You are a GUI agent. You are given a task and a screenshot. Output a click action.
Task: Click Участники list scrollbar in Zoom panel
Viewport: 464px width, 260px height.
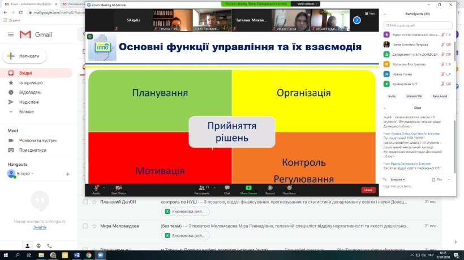[454, 51]
